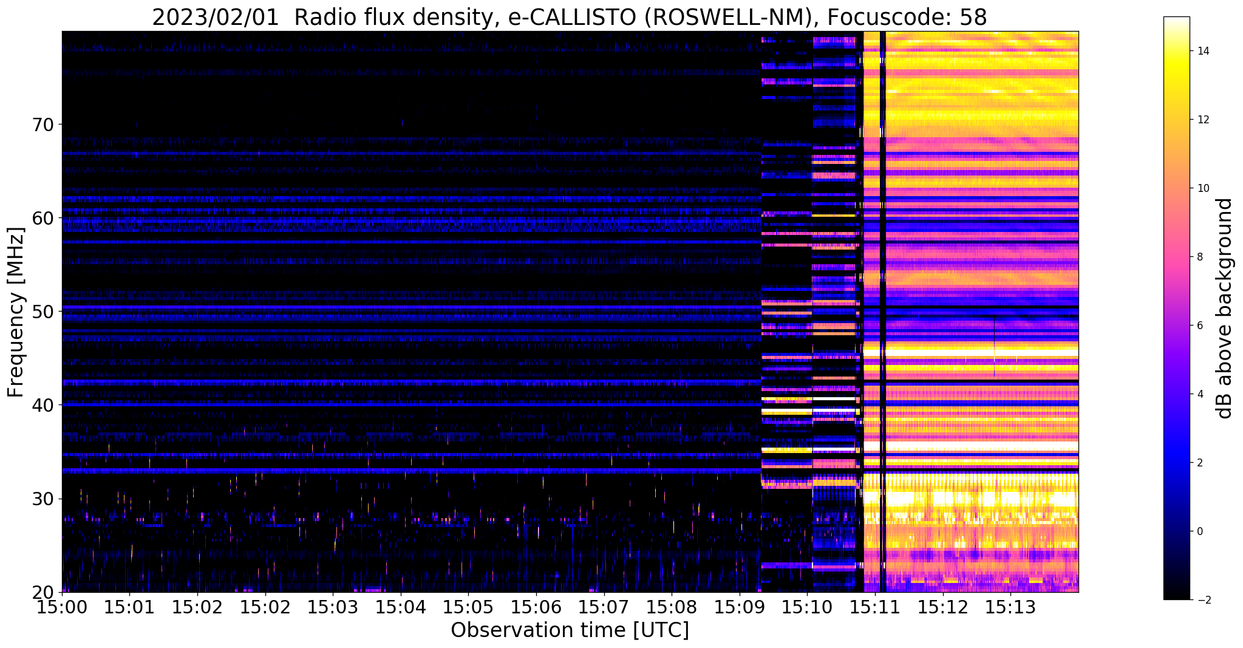Click the 0 tick on the colorbar
Viewport: 1243px width, 648px height.
(x=1199, y=531)
